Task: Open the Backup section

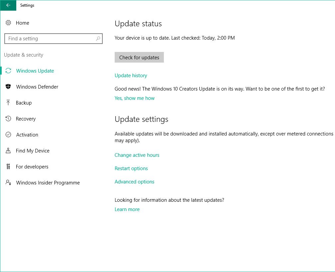Action: (24, 103)
